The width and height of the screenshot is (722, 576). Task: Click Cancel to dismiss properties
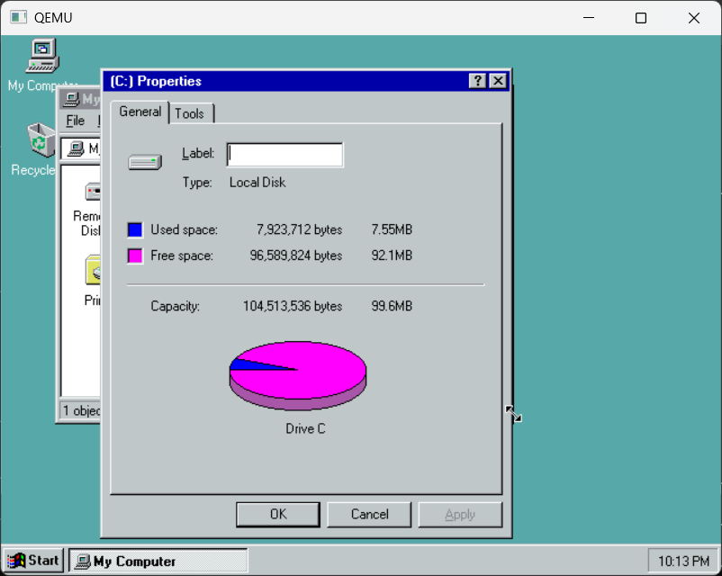[369, 514]
